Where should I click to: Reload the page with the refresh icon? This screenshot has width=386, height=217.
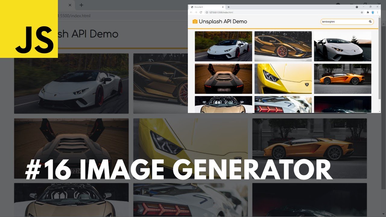201,12
